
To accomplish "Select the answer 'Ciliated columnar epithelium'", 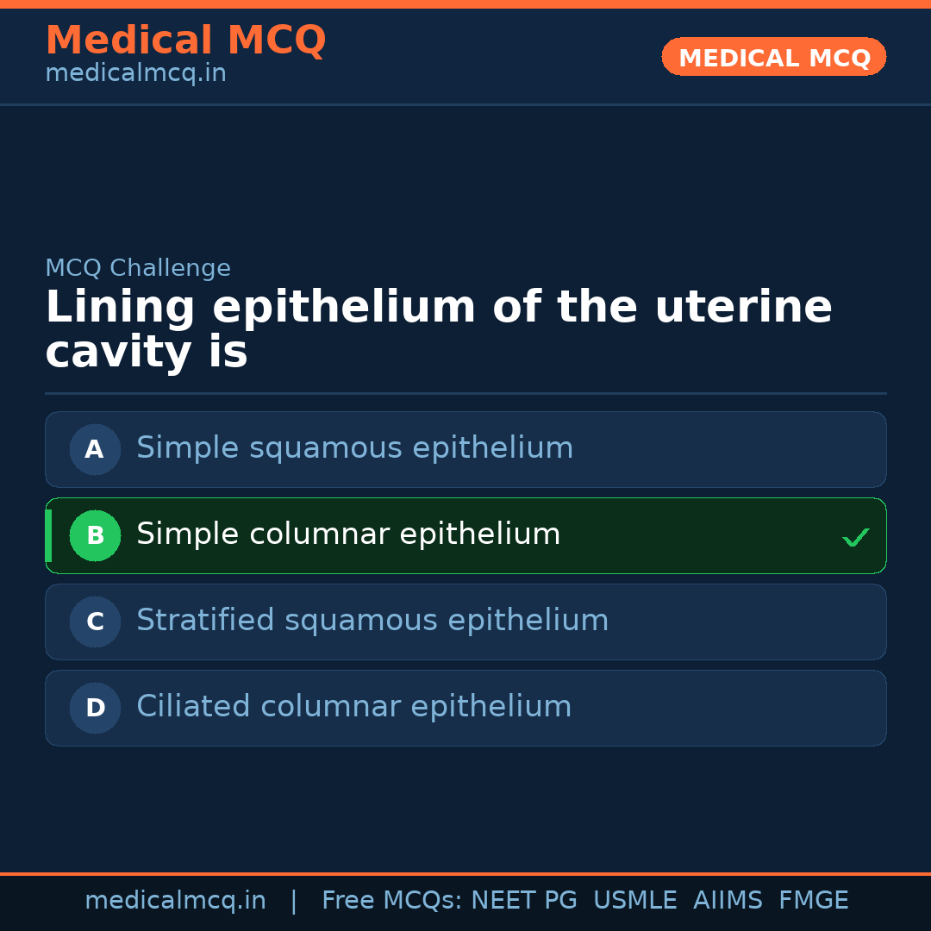I will [353, 707].
